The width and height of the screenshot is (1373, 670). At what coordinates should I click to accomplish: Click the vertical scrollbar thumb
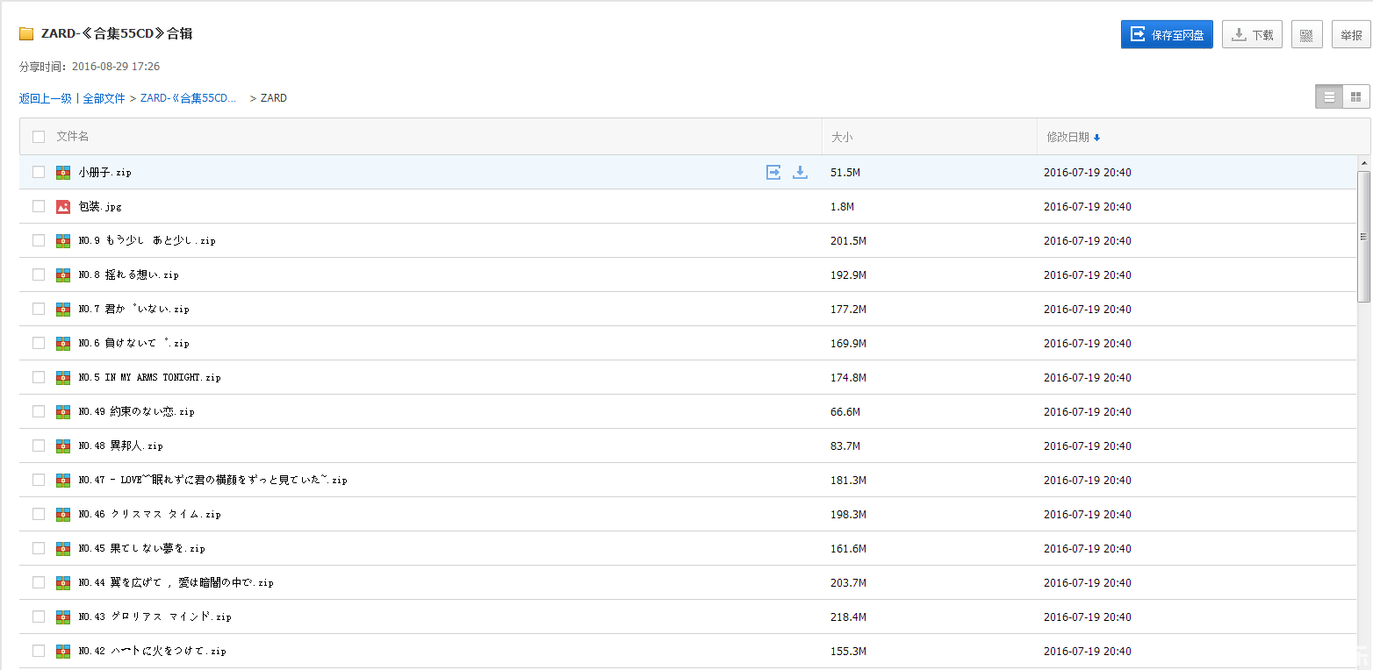(x=1363, y=237)
